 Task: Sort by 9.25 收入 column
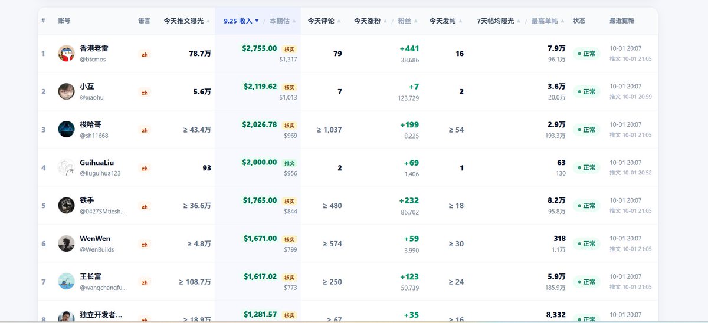(x=241, y=21)
